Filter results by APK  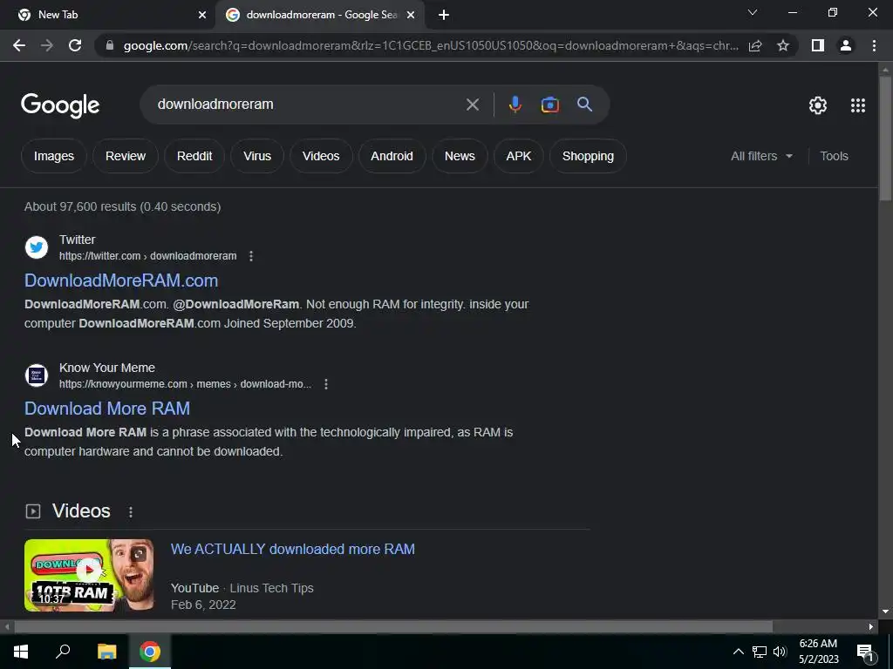coord(518,156)
